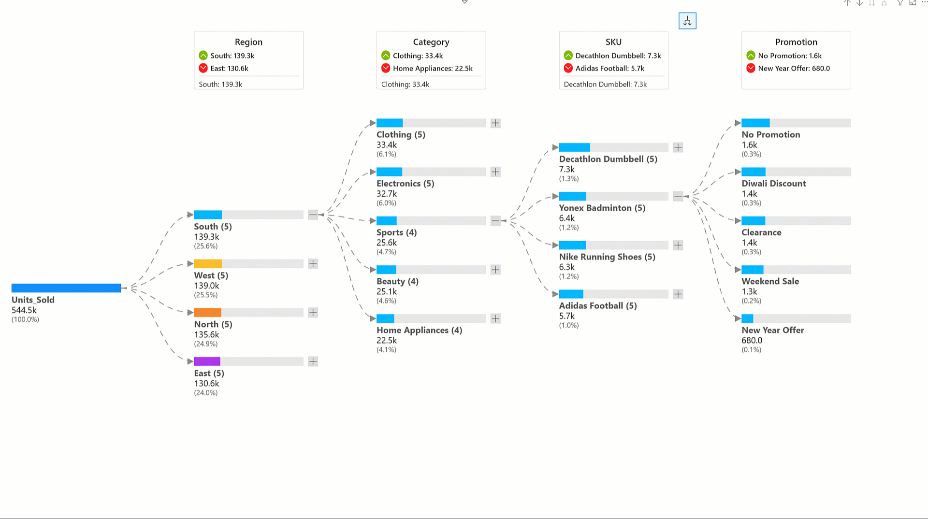
Task: Click the drill up arrow icon
Action: coord(847,3)
